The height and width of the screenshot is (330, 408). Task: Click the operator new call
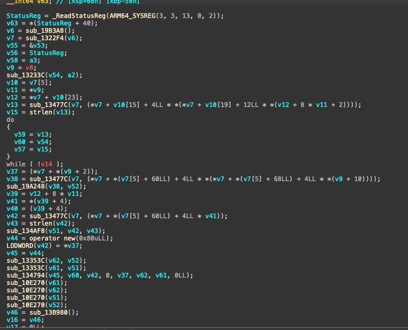click(x=52, y=238)
